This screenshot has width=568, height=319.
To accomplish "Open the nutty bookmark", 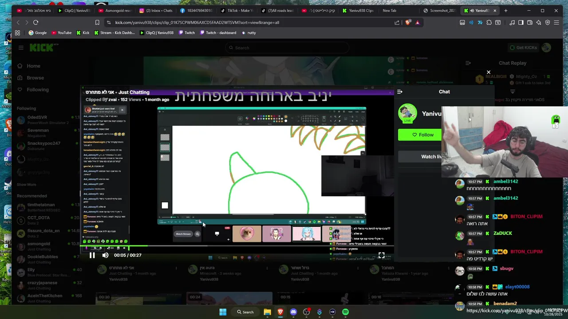I will tap(248, 33).
